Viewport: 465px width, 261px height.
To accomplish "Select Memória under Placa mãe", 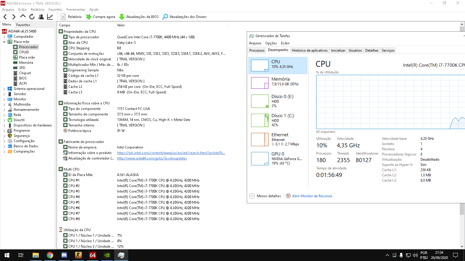I will (26, 63).
